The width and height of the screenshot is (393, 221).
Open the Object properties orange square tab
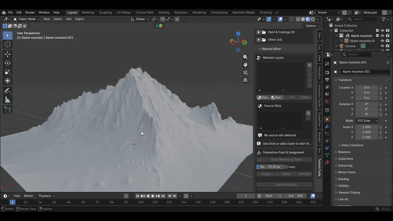click(x=327, y=119)
